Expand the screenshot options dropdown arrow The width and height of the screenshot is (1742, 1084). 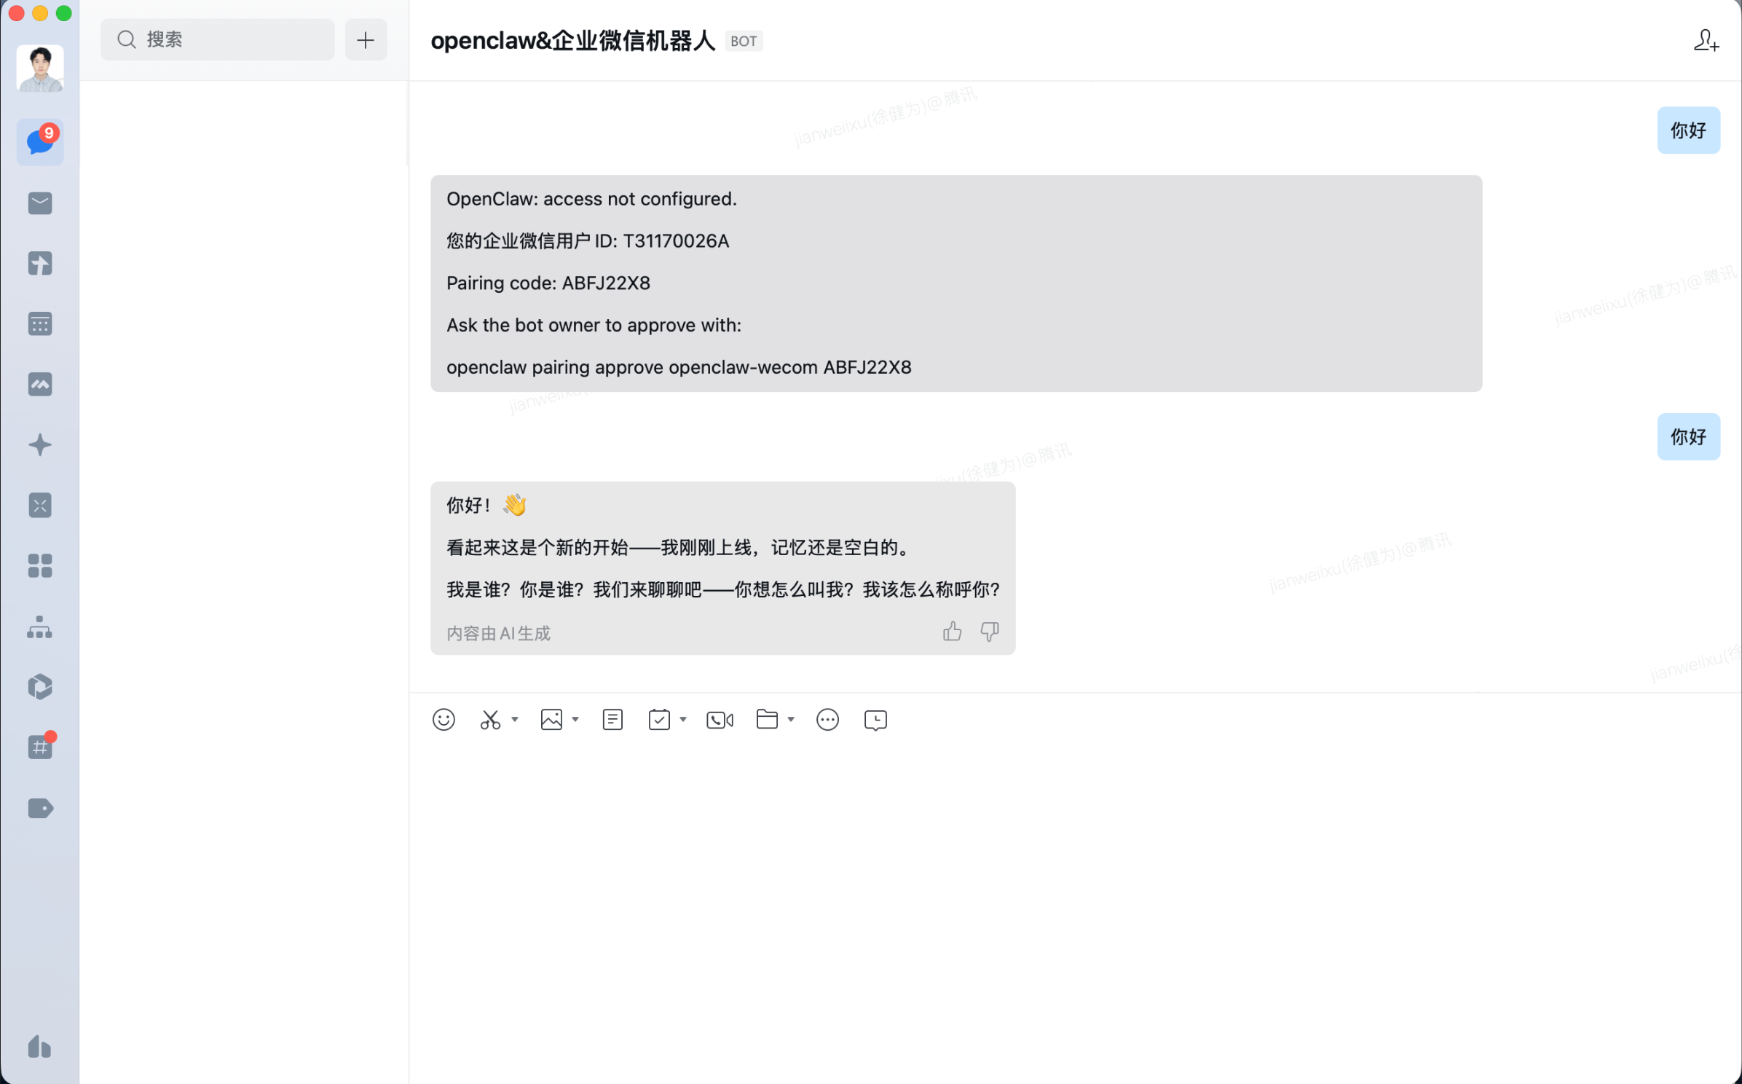[x=516, y=719]
